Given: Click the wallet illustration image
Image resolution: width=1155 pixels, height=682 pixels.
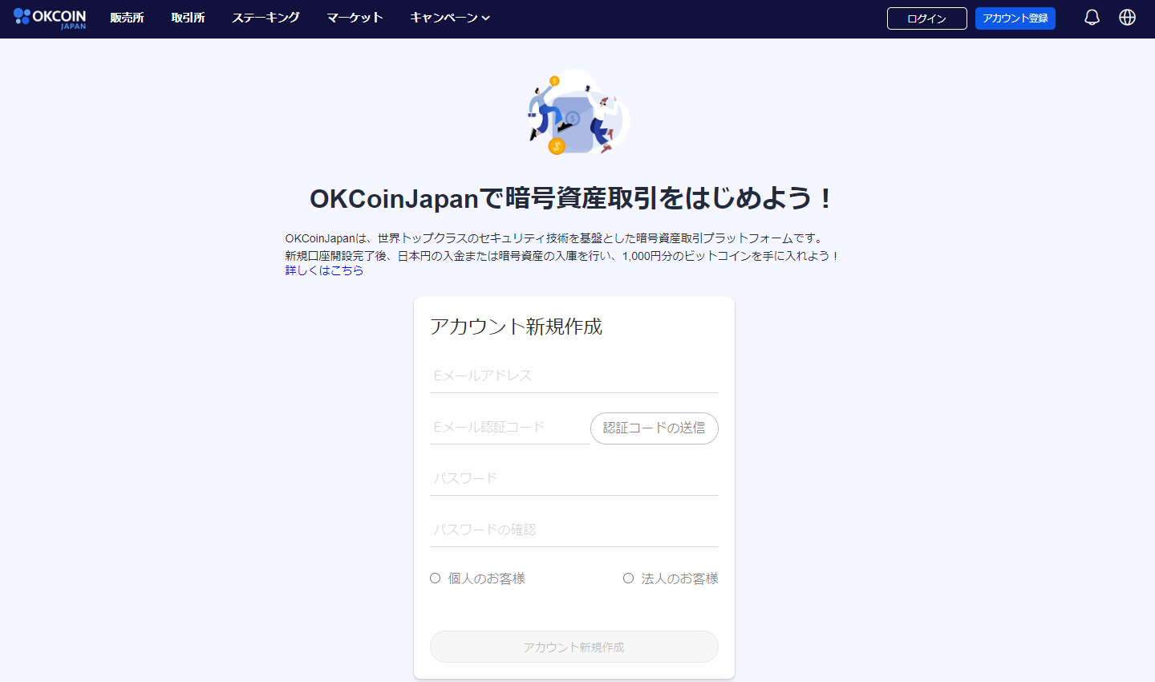Looking at the screenshot, I should tap(577, 112).
